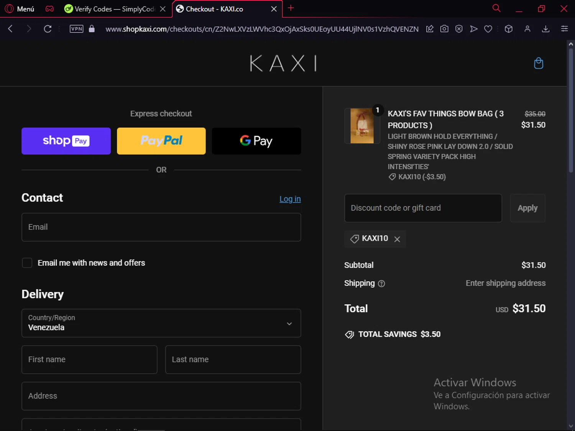
Task: Click the Shipping help question icon
Action: coord(381,284)
